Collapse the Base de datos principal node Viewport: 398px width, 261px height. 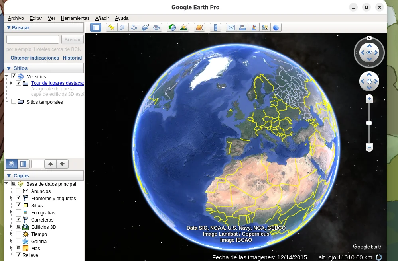click(7, 183)
